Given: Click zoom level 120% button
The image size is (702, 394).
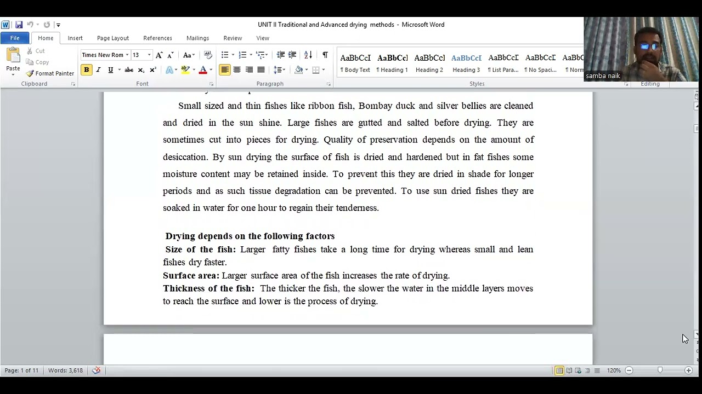Looking at the screenshot, I should point(614,370).
